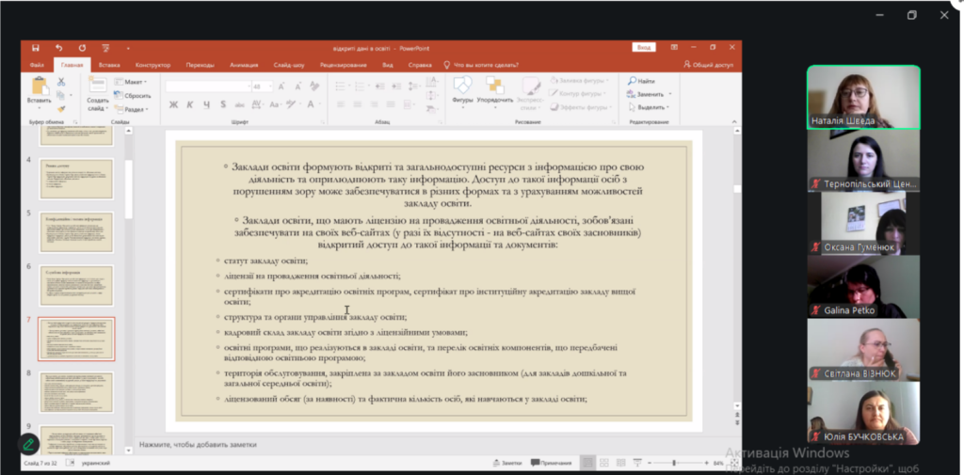
Task: Click the Save icon in quick access toolbar
Action: pyautogui.click(x=35, y=47)
